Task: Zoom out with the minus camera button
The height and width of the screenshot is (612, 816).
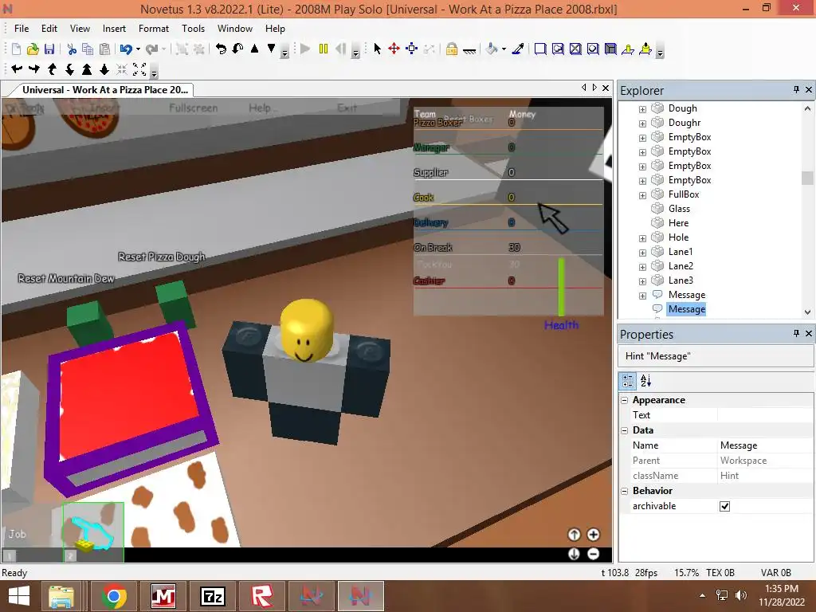Action: click(x=593, y=554)
